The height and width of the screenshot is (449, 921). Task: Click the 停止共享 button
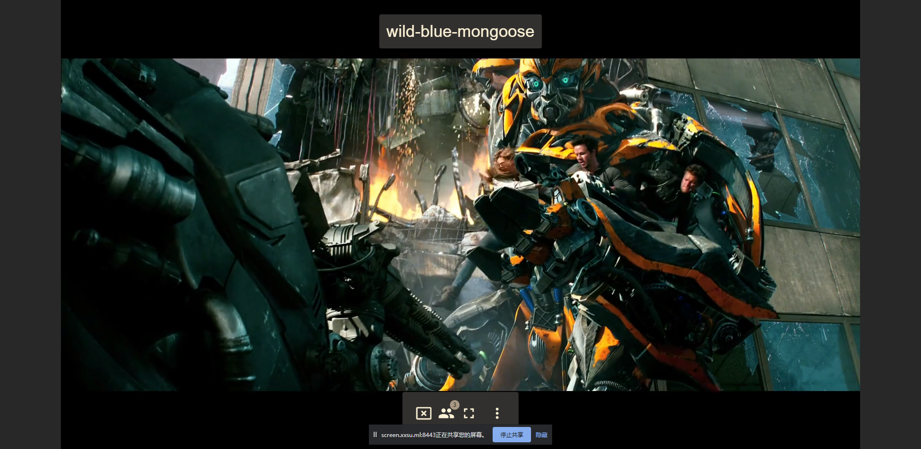(511, 435)
